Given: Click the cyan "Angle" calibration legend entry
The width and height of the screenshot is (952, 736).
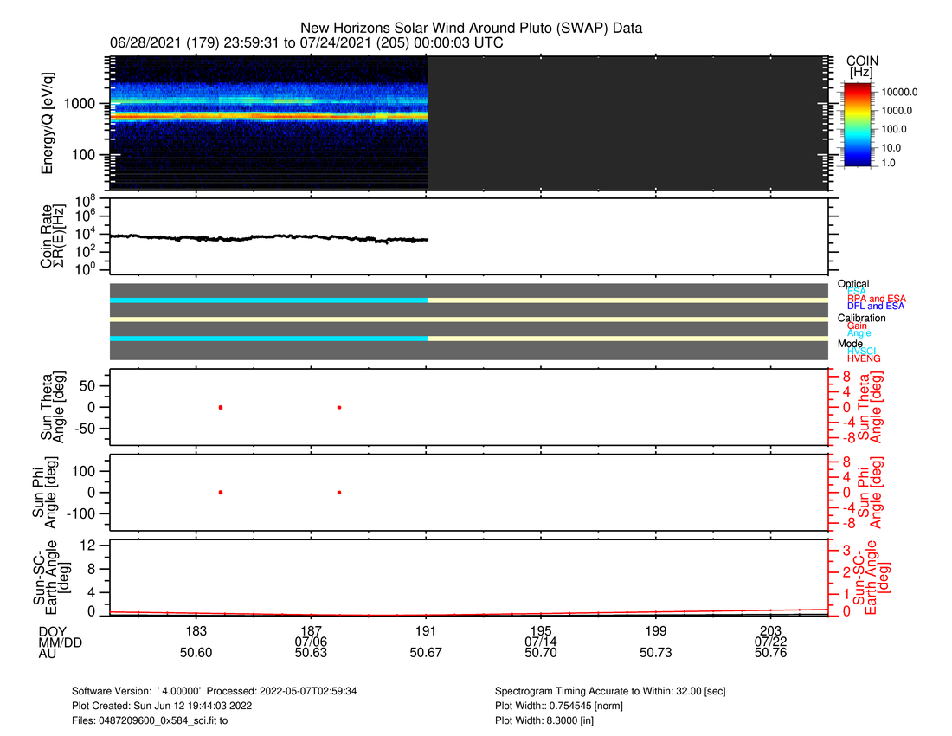Looking at the screenshot, I should tap(859, 333).
